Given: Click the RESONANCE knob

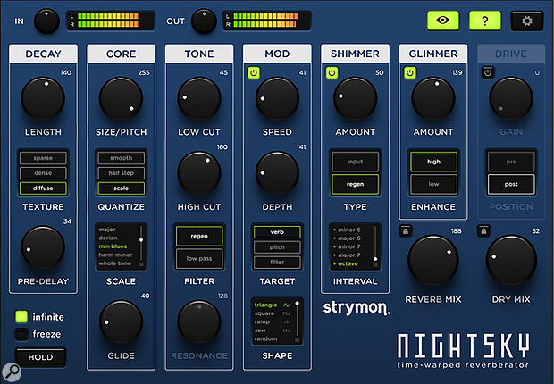Looking at the screenshot, I should 199,321.
